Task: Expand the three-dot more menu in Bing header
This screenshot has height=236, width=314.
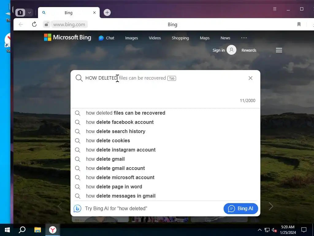Action: tap(244, 38)
